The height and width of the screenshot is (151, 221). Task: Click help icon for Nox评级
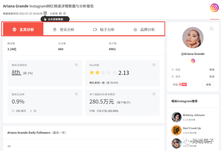pyautogui.click(x=154, y=65)
